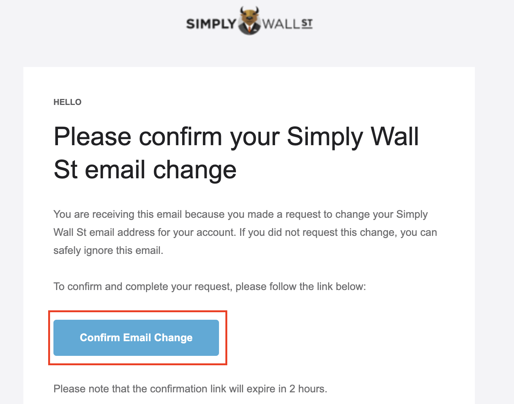Image resolution: width=514 pixels, height=404 pixels.
Task: Click the HELLO greeting label
Action: 67,102
